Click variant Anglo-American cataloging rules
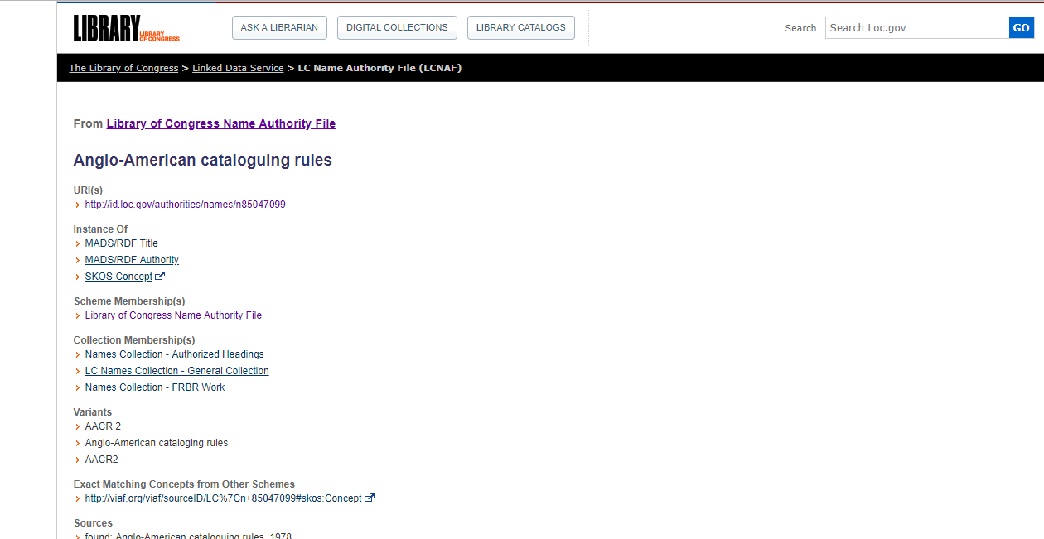Viewport: 1044px width, 539px height. (157, 443)
